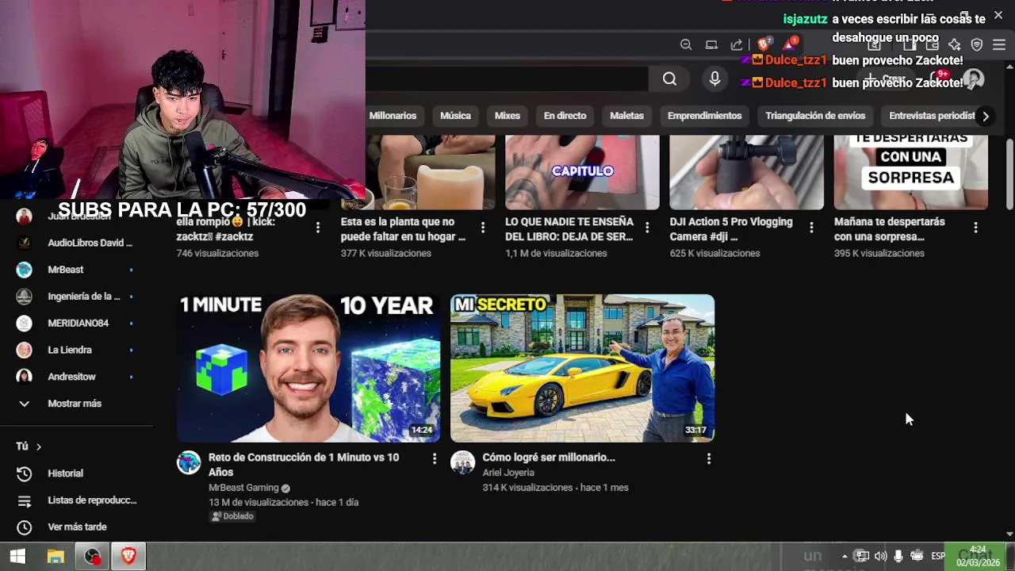Open Brave Rewards triangle icon
The image size is (1015, 571).
click(790, 44)
